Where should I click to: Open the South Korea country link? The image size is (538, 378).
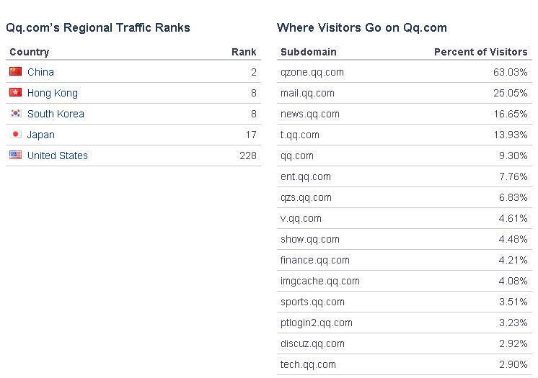click(x=56, y=114)
